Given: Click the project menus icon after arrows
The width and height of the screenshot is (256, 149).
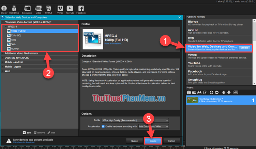Looking at the screenshot, I should (236, 92).
